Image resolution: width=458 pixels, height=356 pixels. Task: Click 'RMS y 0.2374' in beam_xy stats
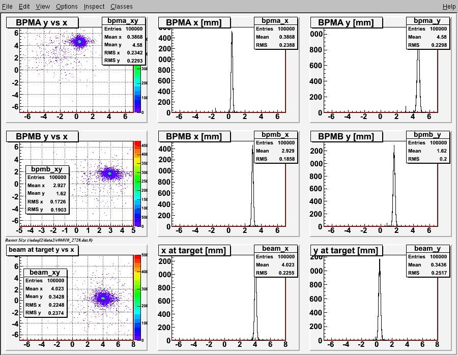tap(45, 313)
